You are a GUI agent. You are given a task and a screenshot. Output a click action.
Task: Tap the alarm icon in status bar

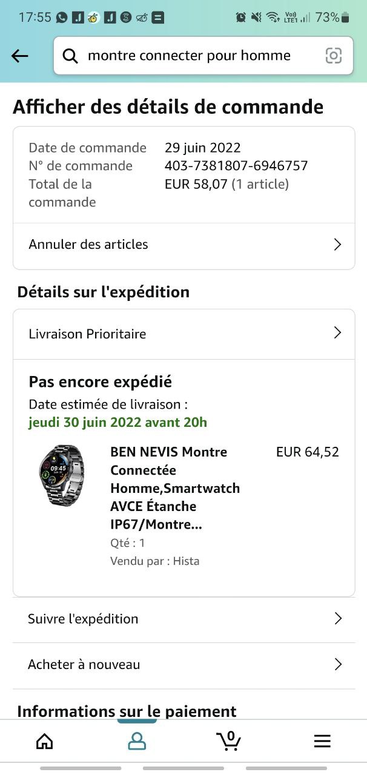click(241, 18)
